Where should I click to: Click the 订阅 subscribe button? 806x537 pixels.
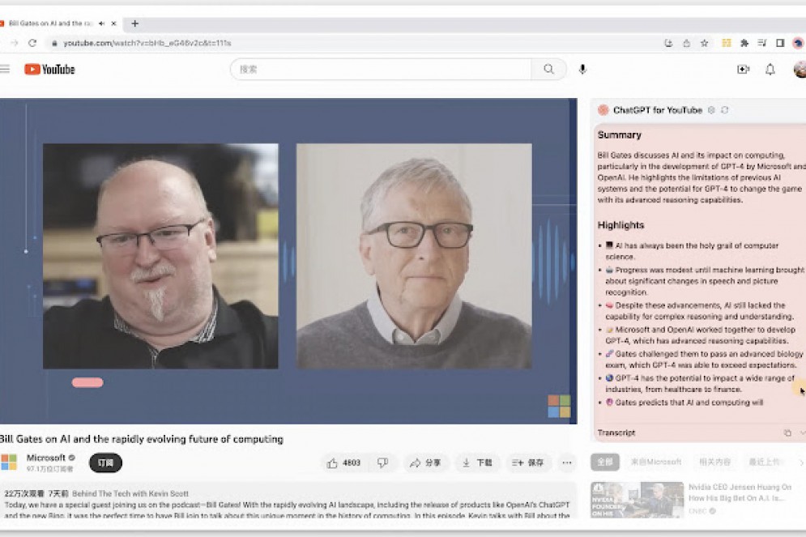click(x=106, y=463)
